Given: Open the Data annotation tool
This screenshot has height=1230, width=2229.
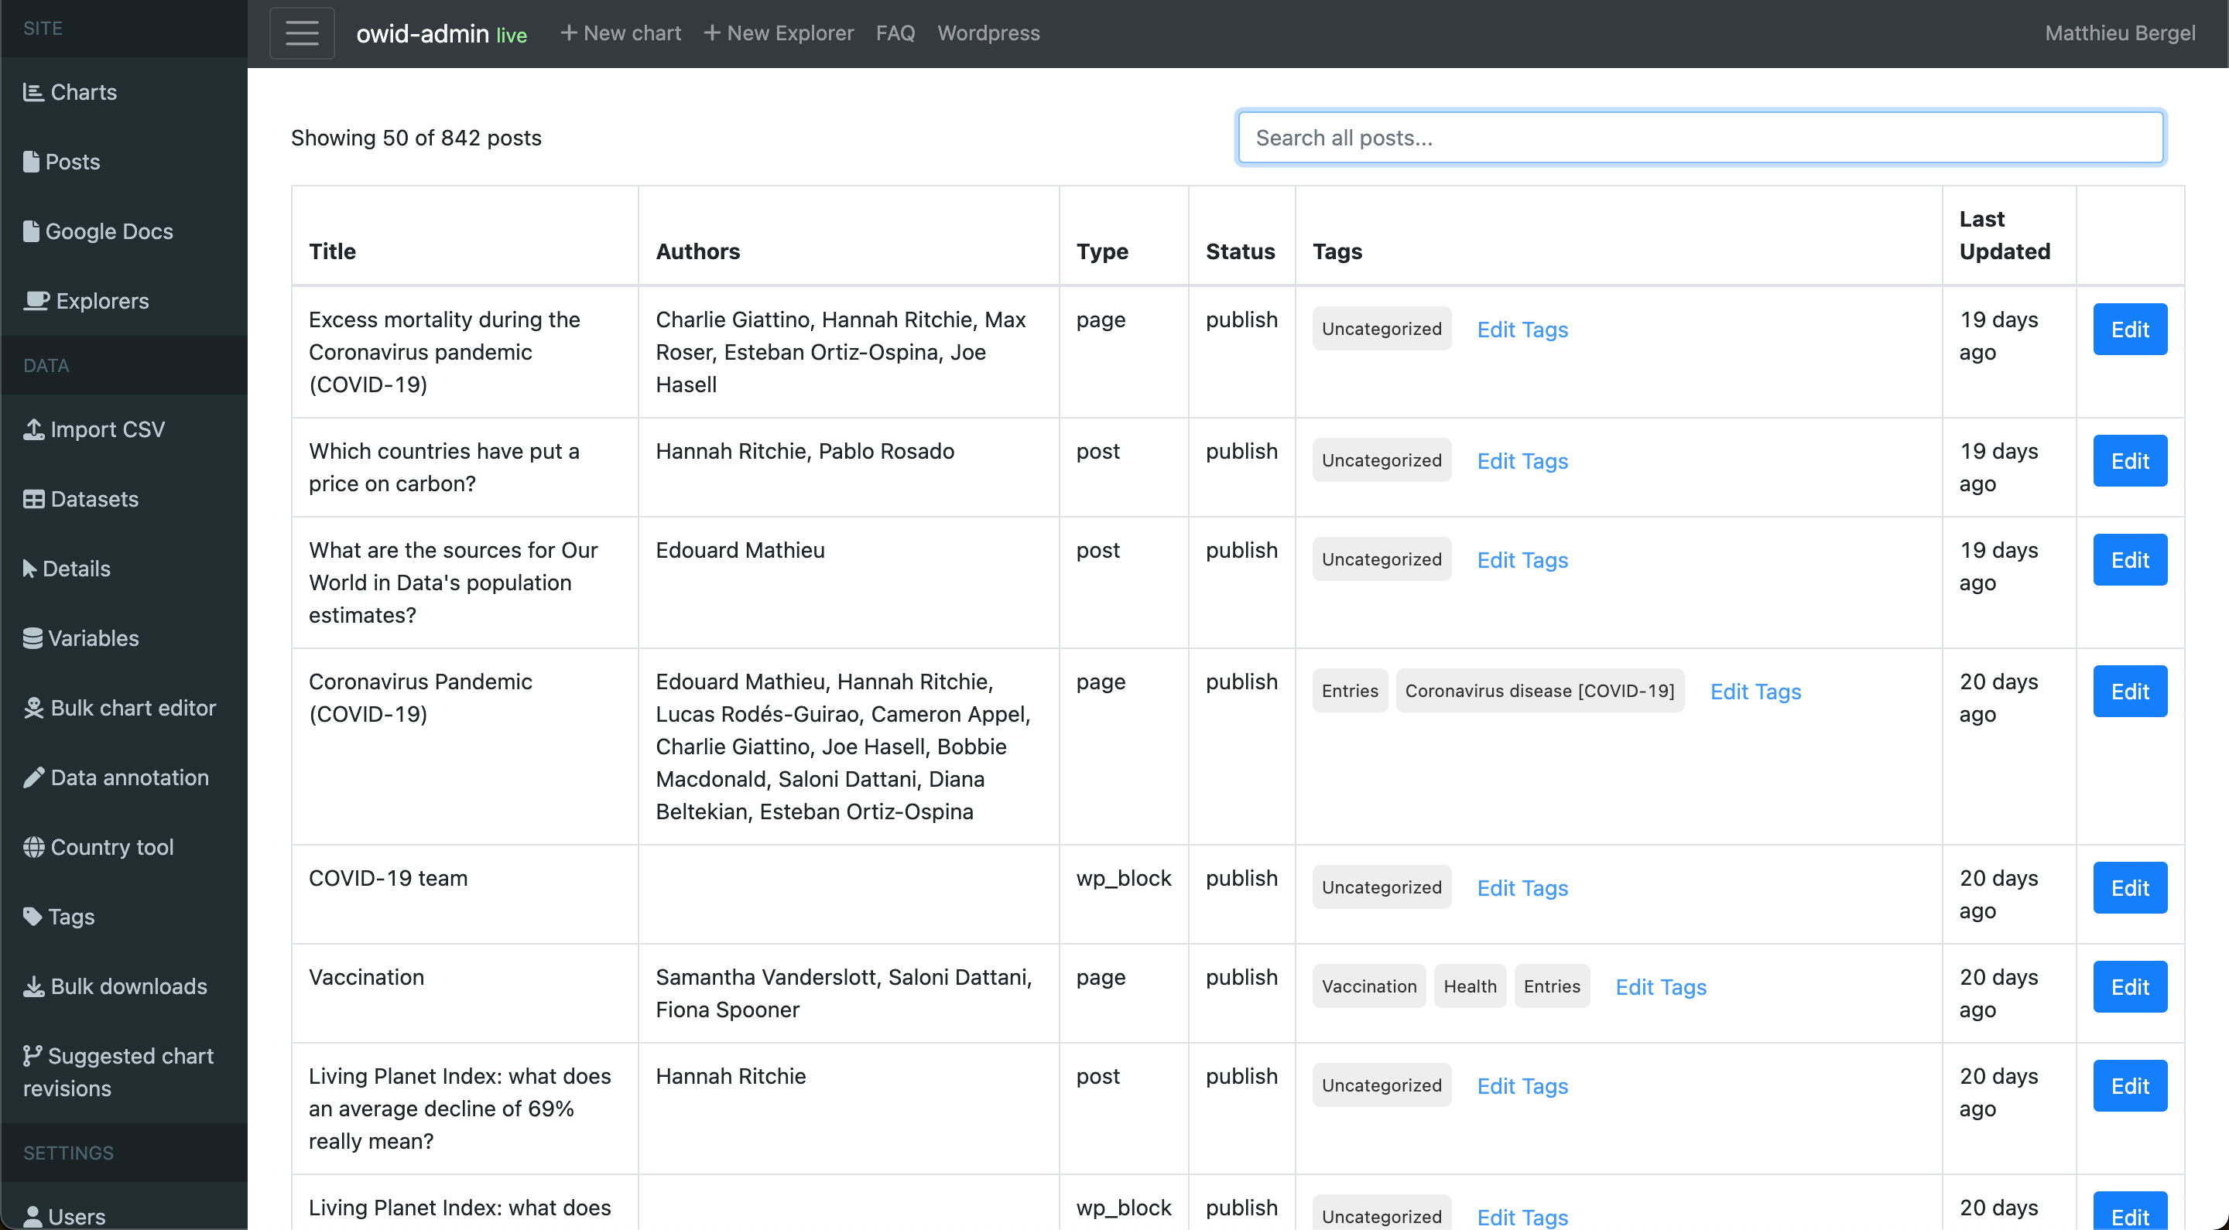Looking at the screenshot, I should (x=116, y=777).
